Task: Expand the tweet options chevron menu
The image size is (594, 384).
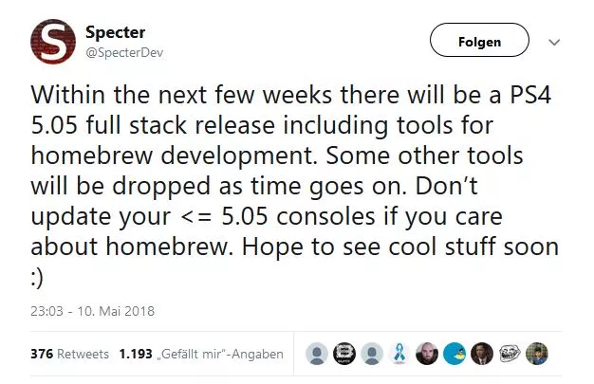Action: point(555,43)
